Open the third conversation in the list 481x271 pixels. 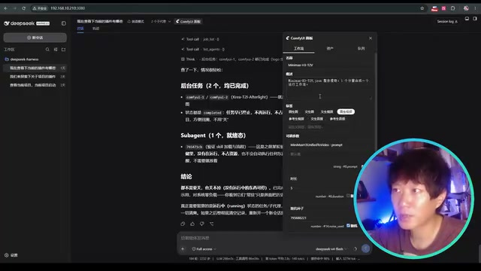click(35, 85)
